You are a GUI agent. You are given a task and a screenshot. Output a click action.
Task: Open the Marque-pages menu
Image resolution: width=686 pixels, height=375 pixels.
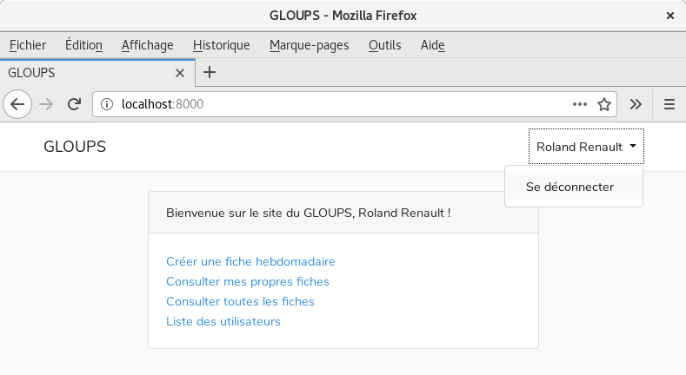[x=309, y=45]
